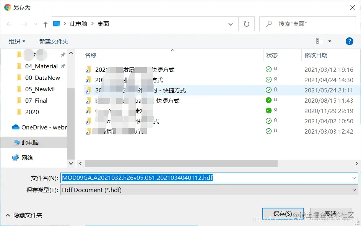Open the 保存类型 Hdf Document dropdown

[209, 190]
